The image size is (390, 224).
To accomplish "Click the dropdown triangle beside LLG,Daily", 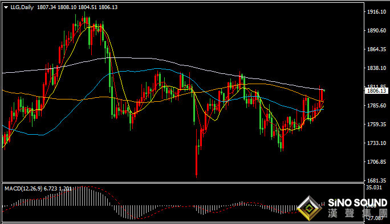I will pyautogui.click(x=6, y=8).
